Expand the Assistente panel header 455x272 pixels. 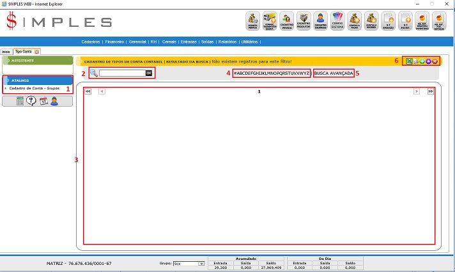pos(37,61)
